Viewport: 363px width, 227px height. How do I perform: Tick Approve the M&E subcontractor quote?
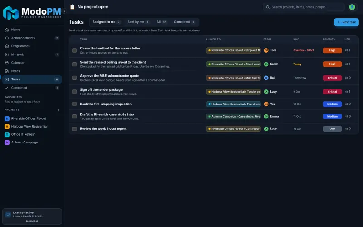pos(74,78)
